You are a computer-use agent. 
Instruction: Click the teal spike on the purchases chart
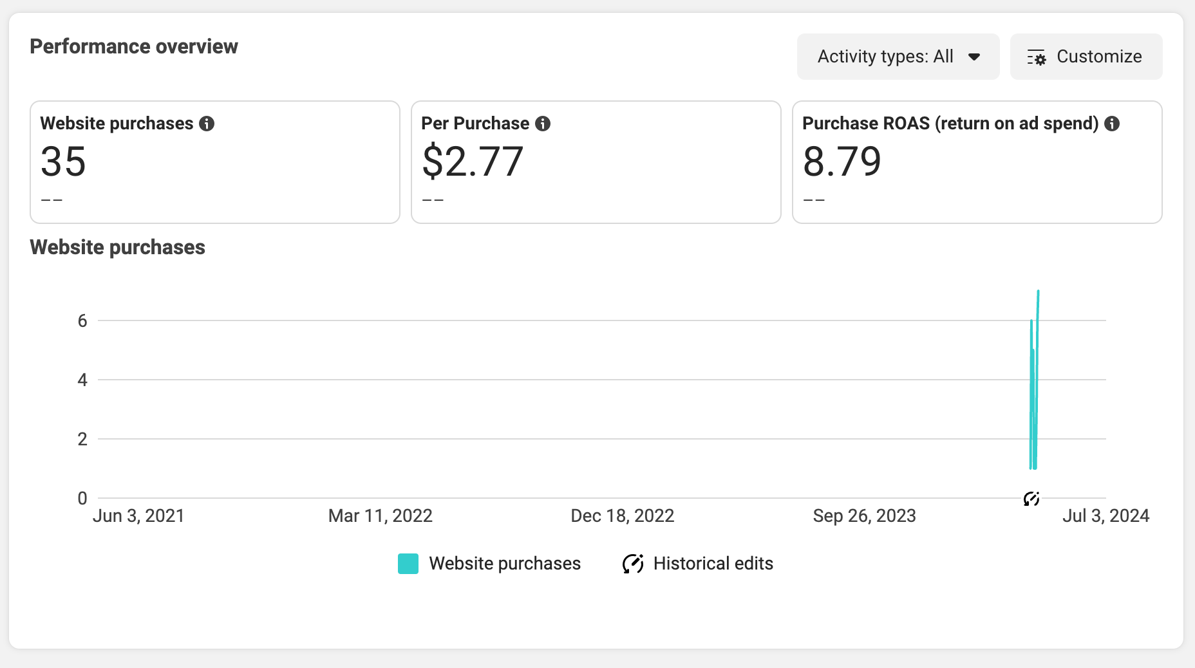coord(1034,380)
